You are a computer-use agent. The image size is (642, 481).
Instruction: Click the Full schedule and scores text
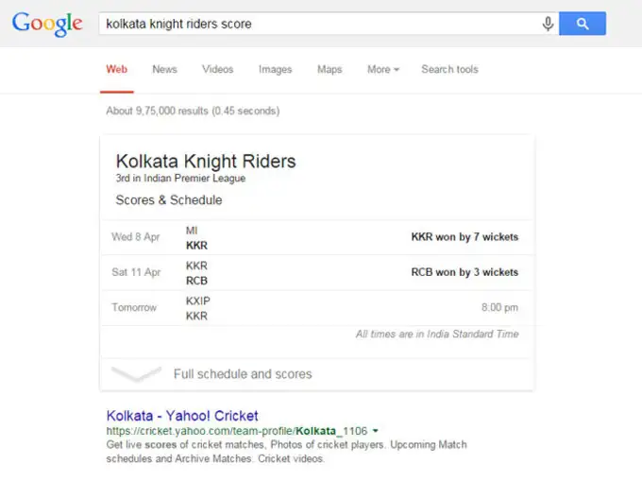(243, 374)
